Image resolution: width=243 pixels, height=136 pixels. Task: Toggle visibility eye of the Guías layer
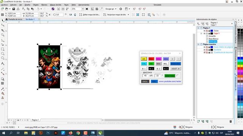204,31
